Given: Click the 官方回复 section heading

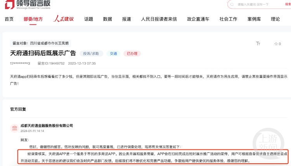Looking at the screenshot, I should [x=18, y=109].
